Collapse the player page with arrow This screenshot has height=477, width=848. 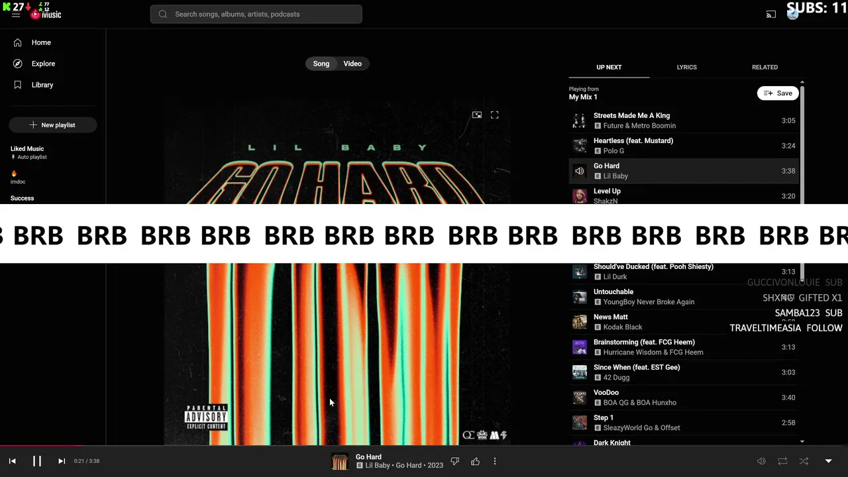(x=828, y=461)
